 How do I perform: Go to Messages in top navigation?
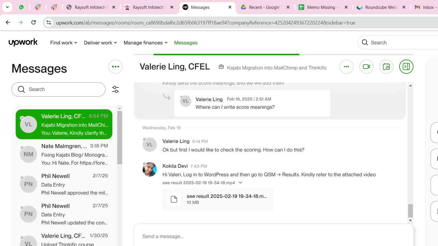(186, 43)
